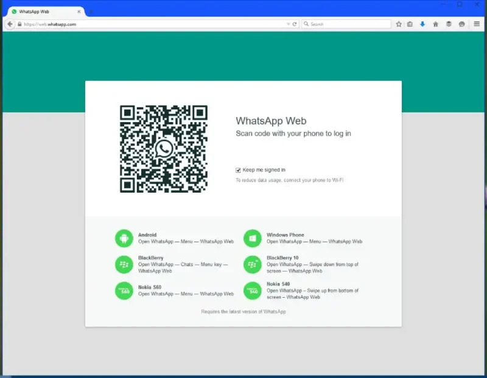
Task: Click the browser back arrow button
Action: point(10,24)
